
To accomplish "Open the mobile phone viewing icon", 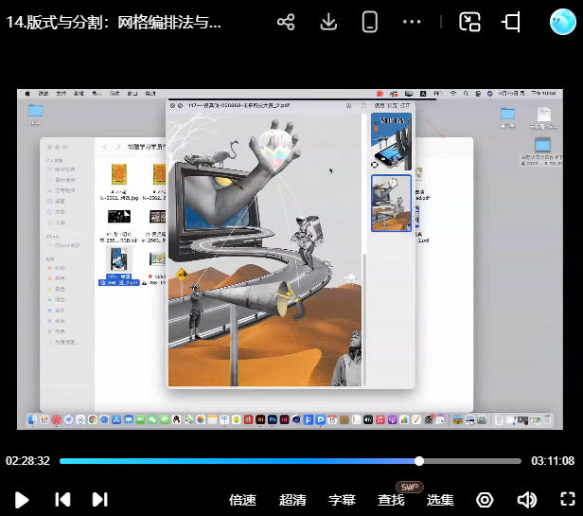I will 370,23.
